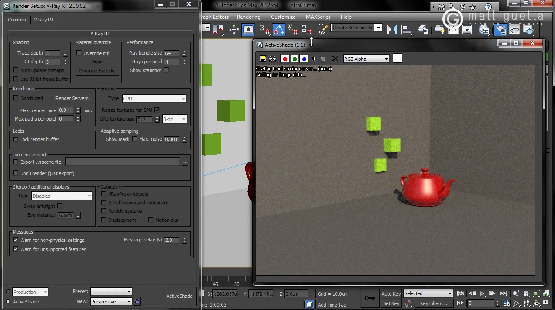Viewport: 555px width, 310px height.
Task: Click the ActiveShade render button
Action: pos(179,296)
